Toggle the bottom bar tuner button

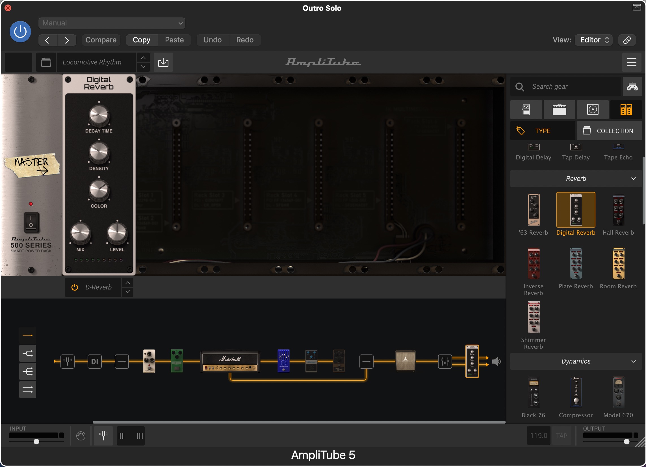[x=103, y=435]
